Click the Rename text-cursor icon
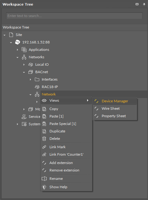 [x=44, y=179]
